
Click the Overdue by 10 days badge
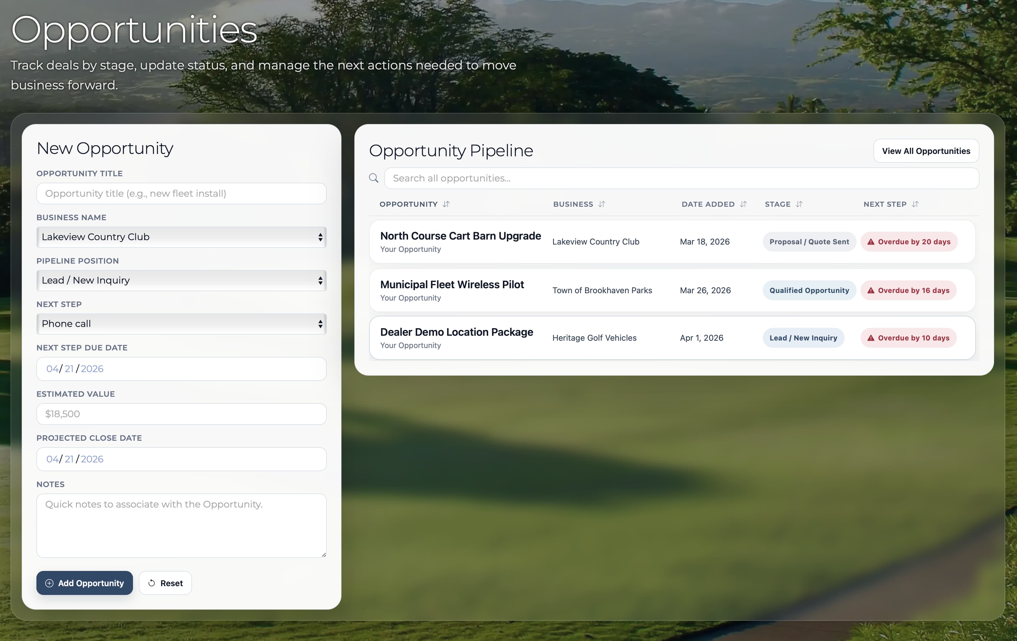[908, 338]
